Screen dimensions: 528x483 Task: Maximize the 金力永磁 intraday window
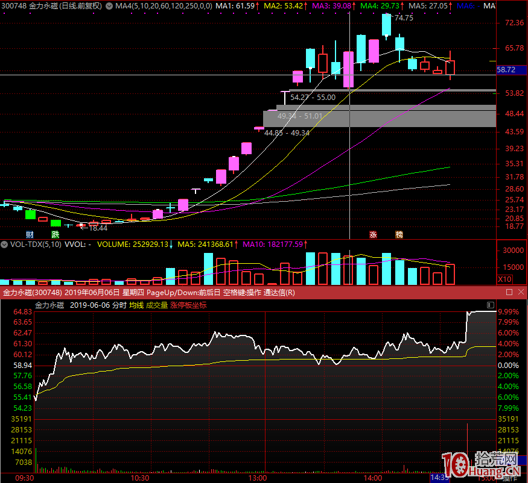pyautogui.click(x=509, y=292)
